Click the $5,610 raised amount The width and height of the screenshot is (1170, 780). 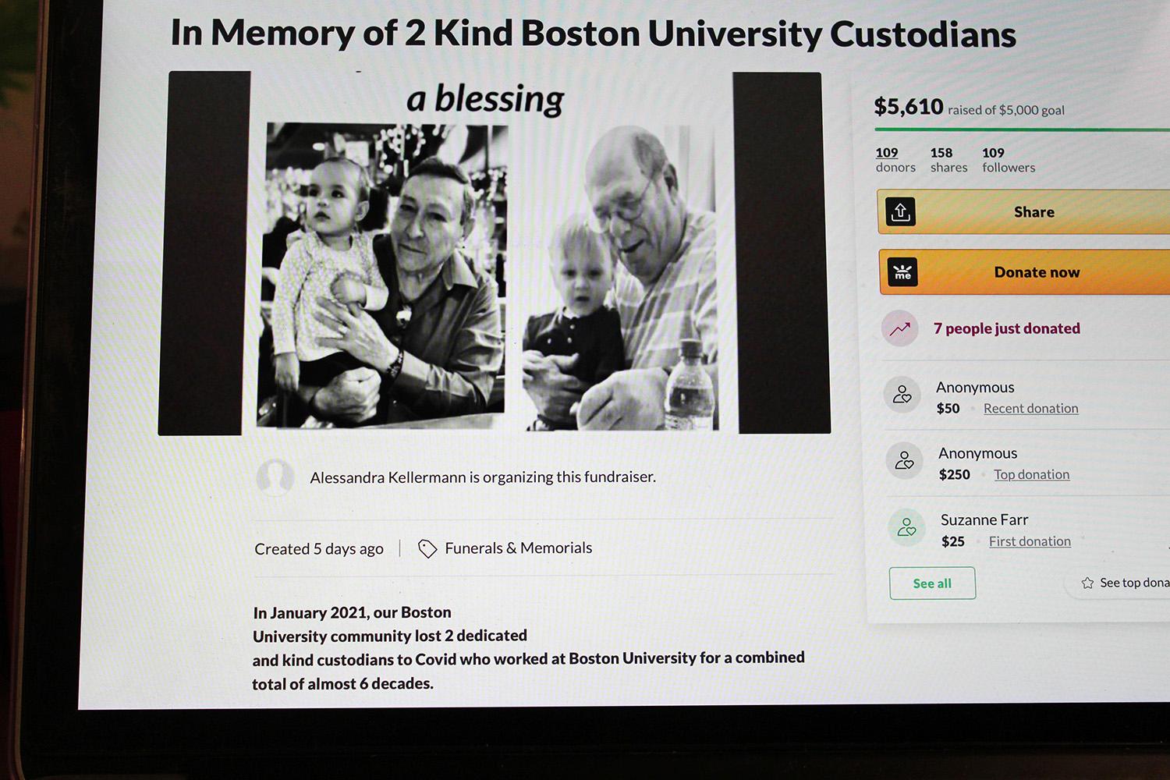point(909,106)
